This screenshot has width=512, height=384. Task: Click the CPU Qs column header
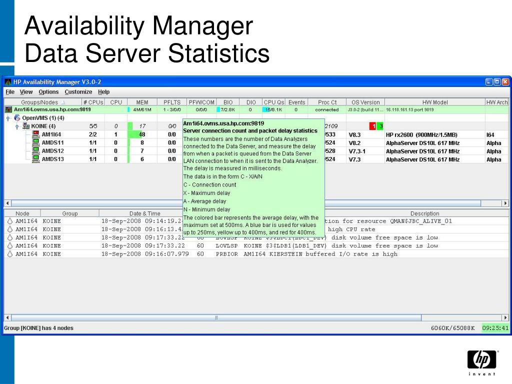[x=274, y=102]
